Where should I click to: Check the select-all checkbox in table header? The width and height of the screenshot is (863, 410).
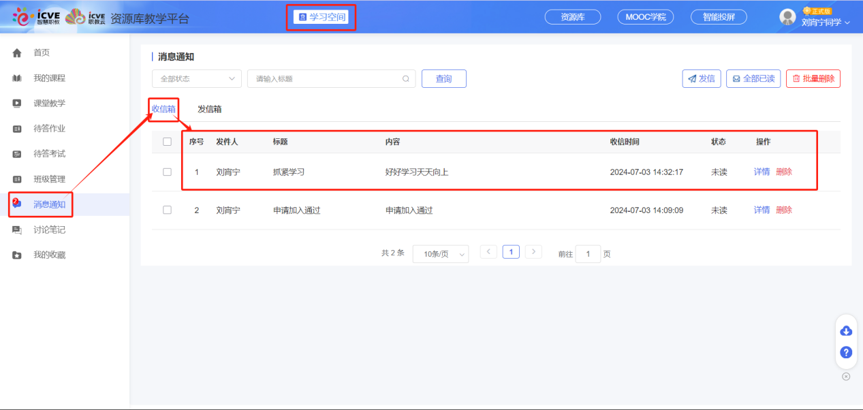[167, 141]
